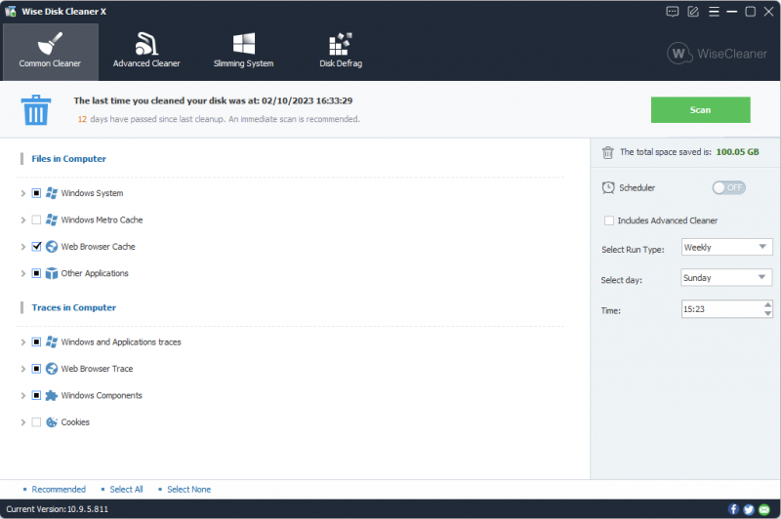Select the Windows System row label
This screenshot has height=519, width=781.
92,193
